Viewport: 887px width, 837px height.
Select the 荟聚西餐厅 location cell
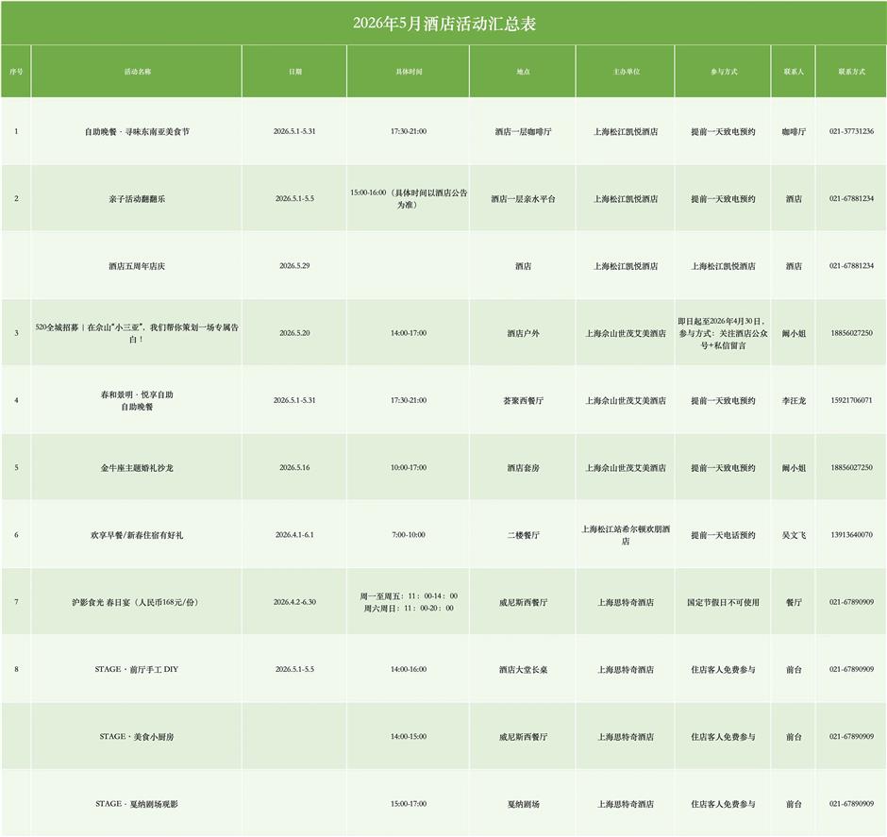coord(523,401)
